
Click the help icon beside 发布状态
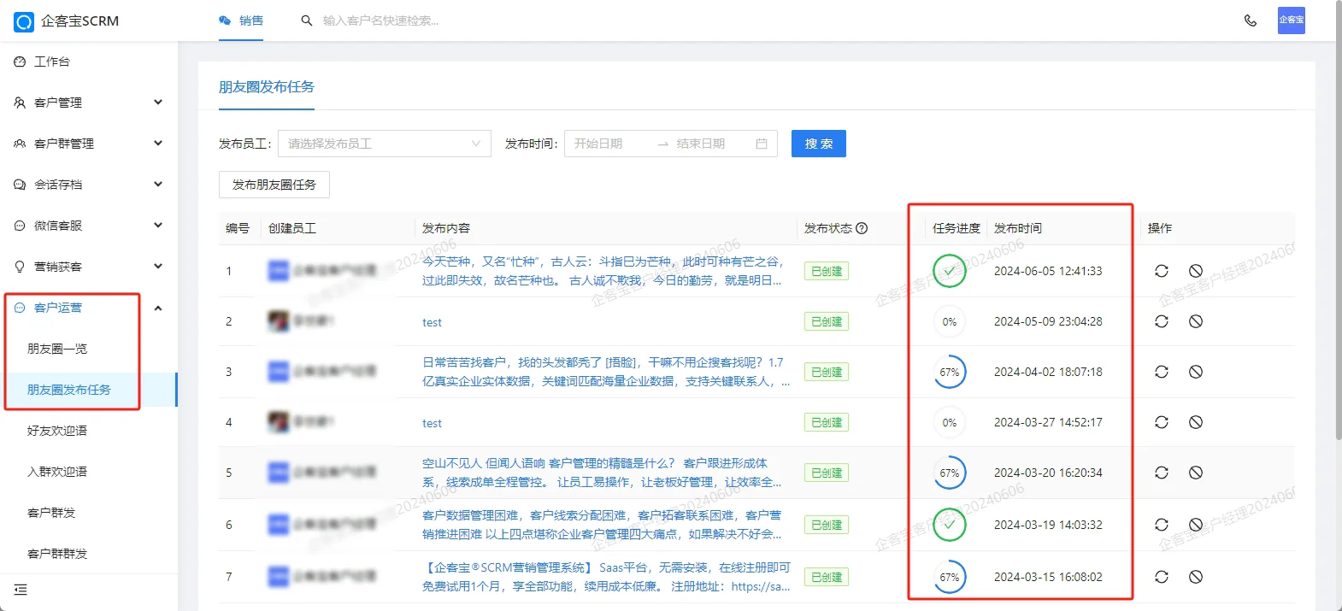[862, 228]
